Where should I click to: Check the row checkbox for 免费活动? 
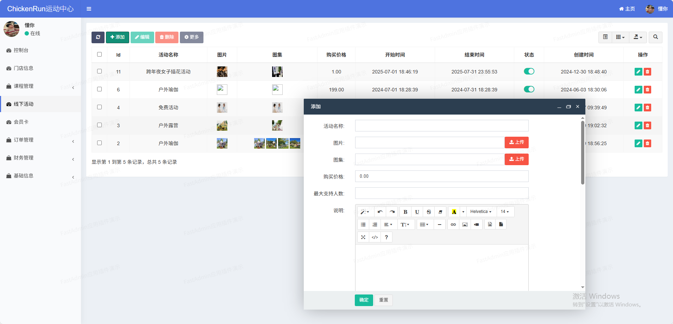99,107
